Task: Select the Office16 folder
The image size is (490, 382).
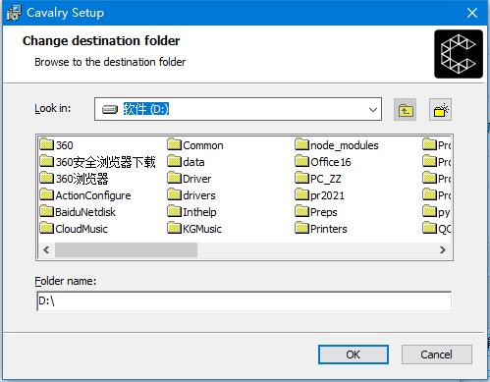Action: 323,162
